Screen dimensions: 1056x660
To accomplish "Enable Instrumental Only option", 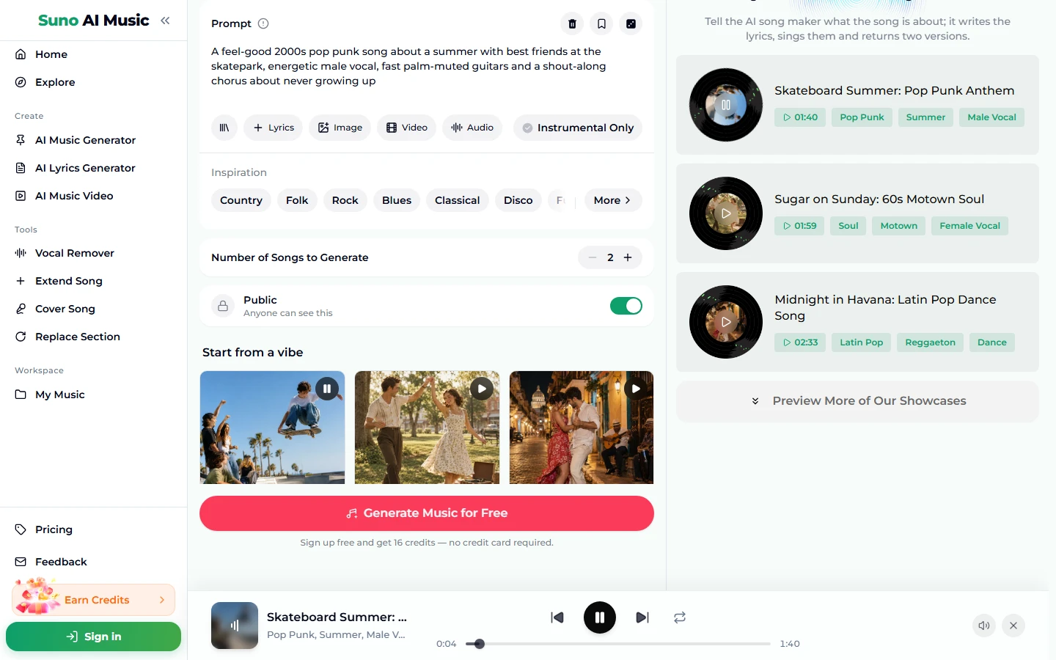I will 578,128.
